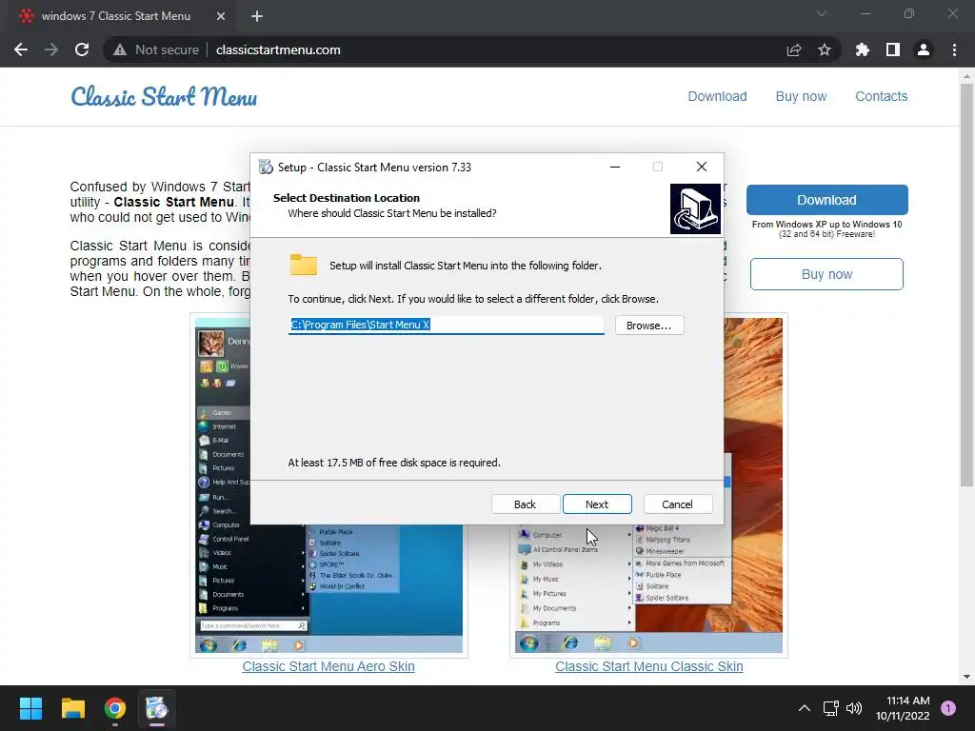Reload the classicstartmenu.com page
This screenshot has height=731, width=975.
coord(82,49)
